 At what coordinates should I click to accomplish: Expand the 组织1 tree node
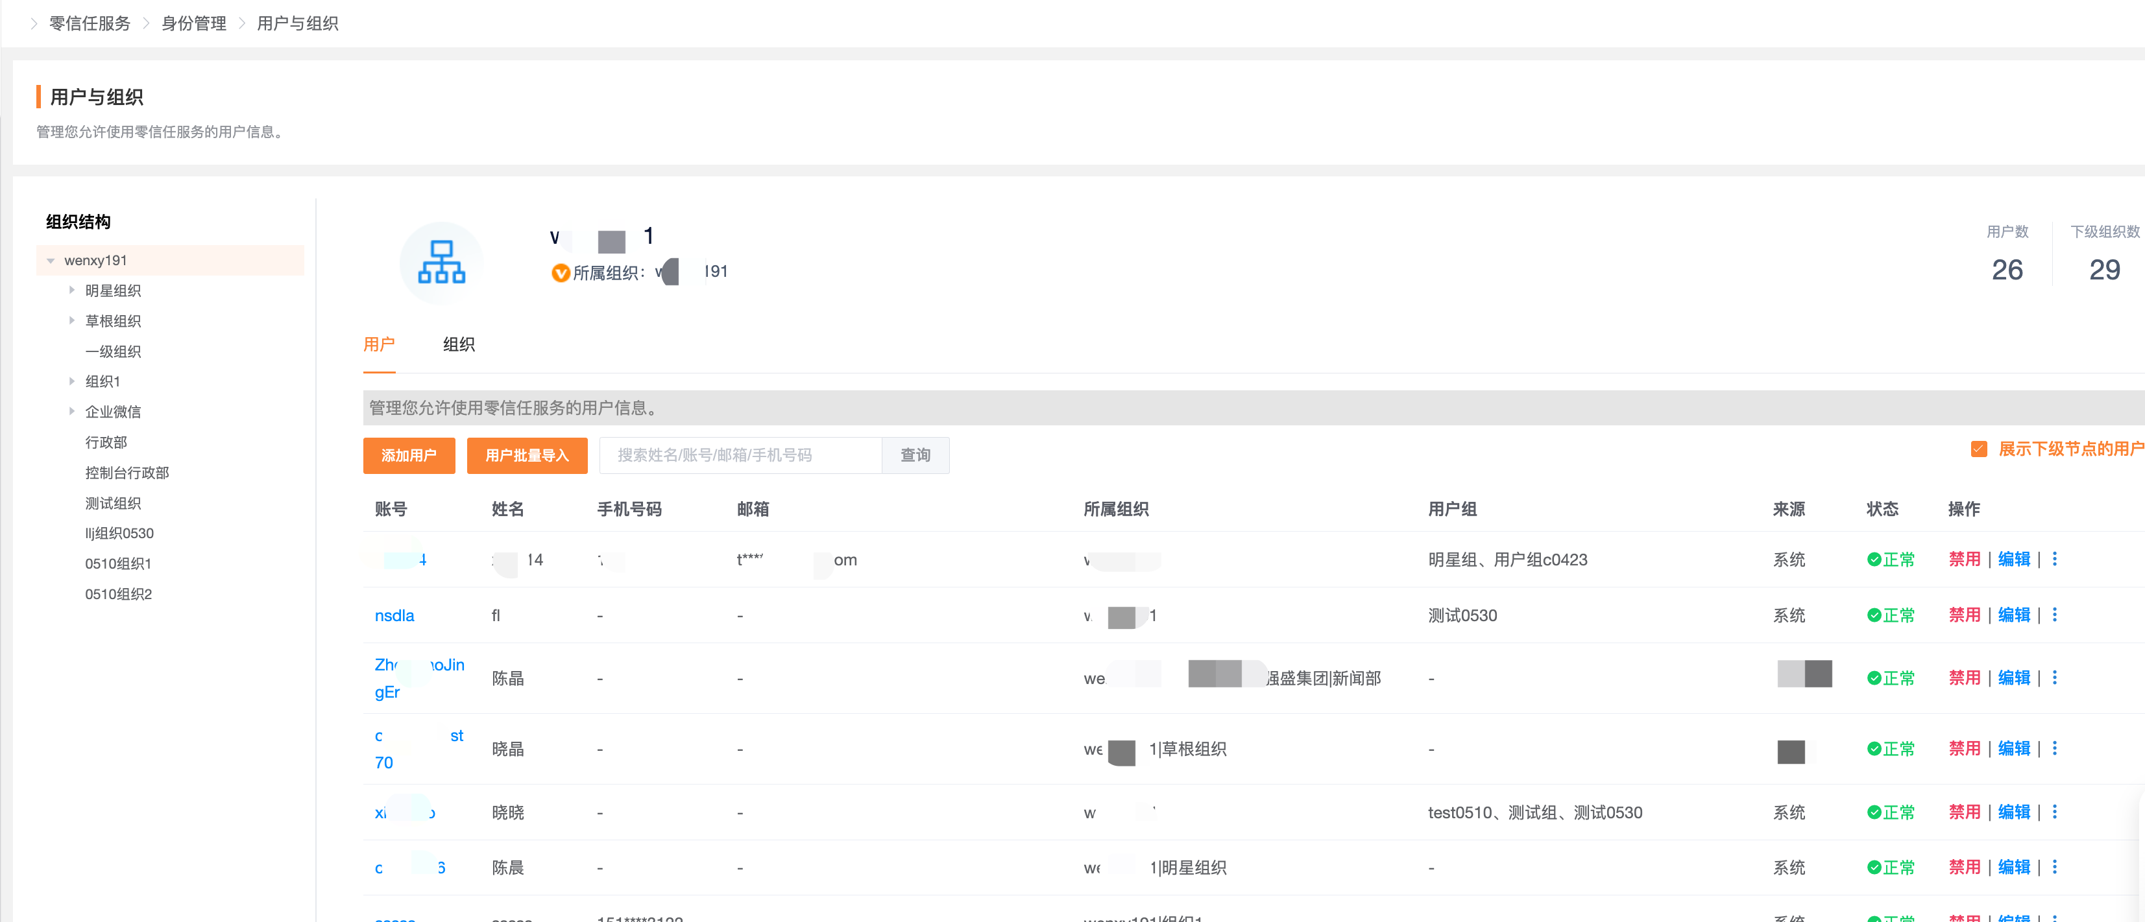[x=71, y=381]
